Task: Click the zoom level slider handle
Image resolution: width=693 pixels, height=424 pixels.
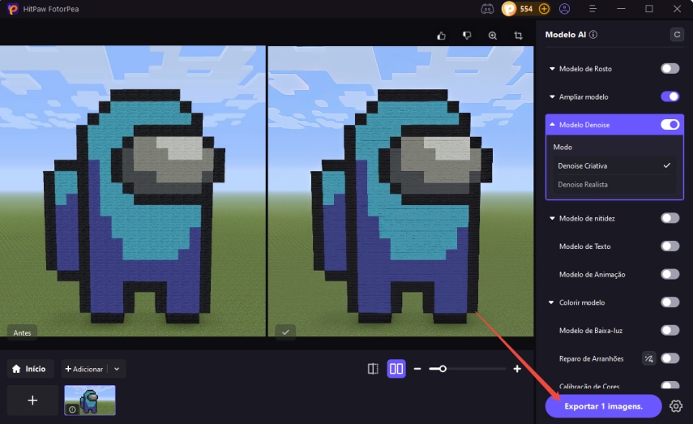Action: pyautogui.click(x=443, y=369)
